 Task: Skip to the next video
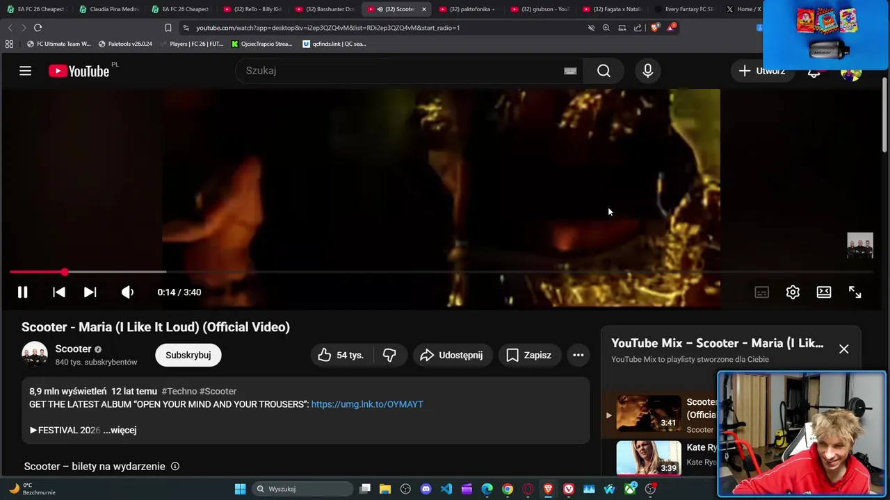[x=90, y=292]
